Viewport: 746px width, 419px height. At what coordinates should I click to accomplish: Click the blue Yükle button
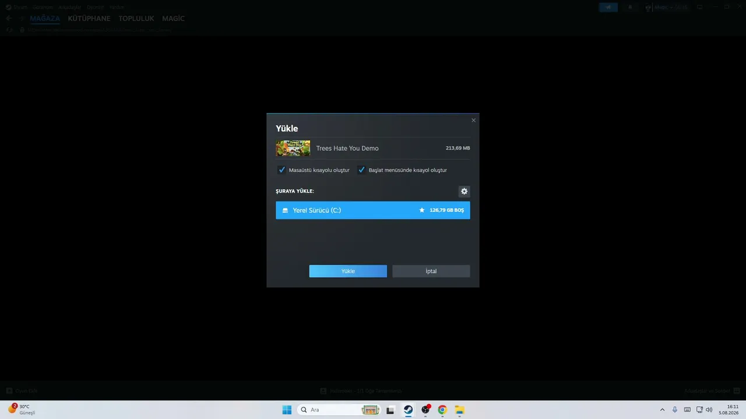[x=348, y=271]
